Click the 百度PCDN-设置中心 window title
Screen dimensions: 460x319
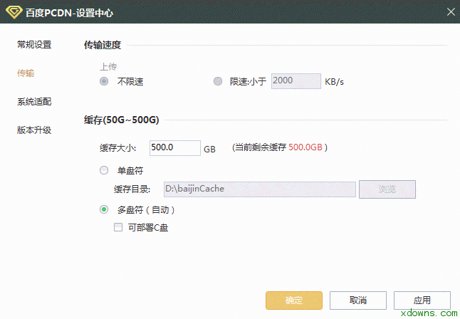[x=69, y=13]
